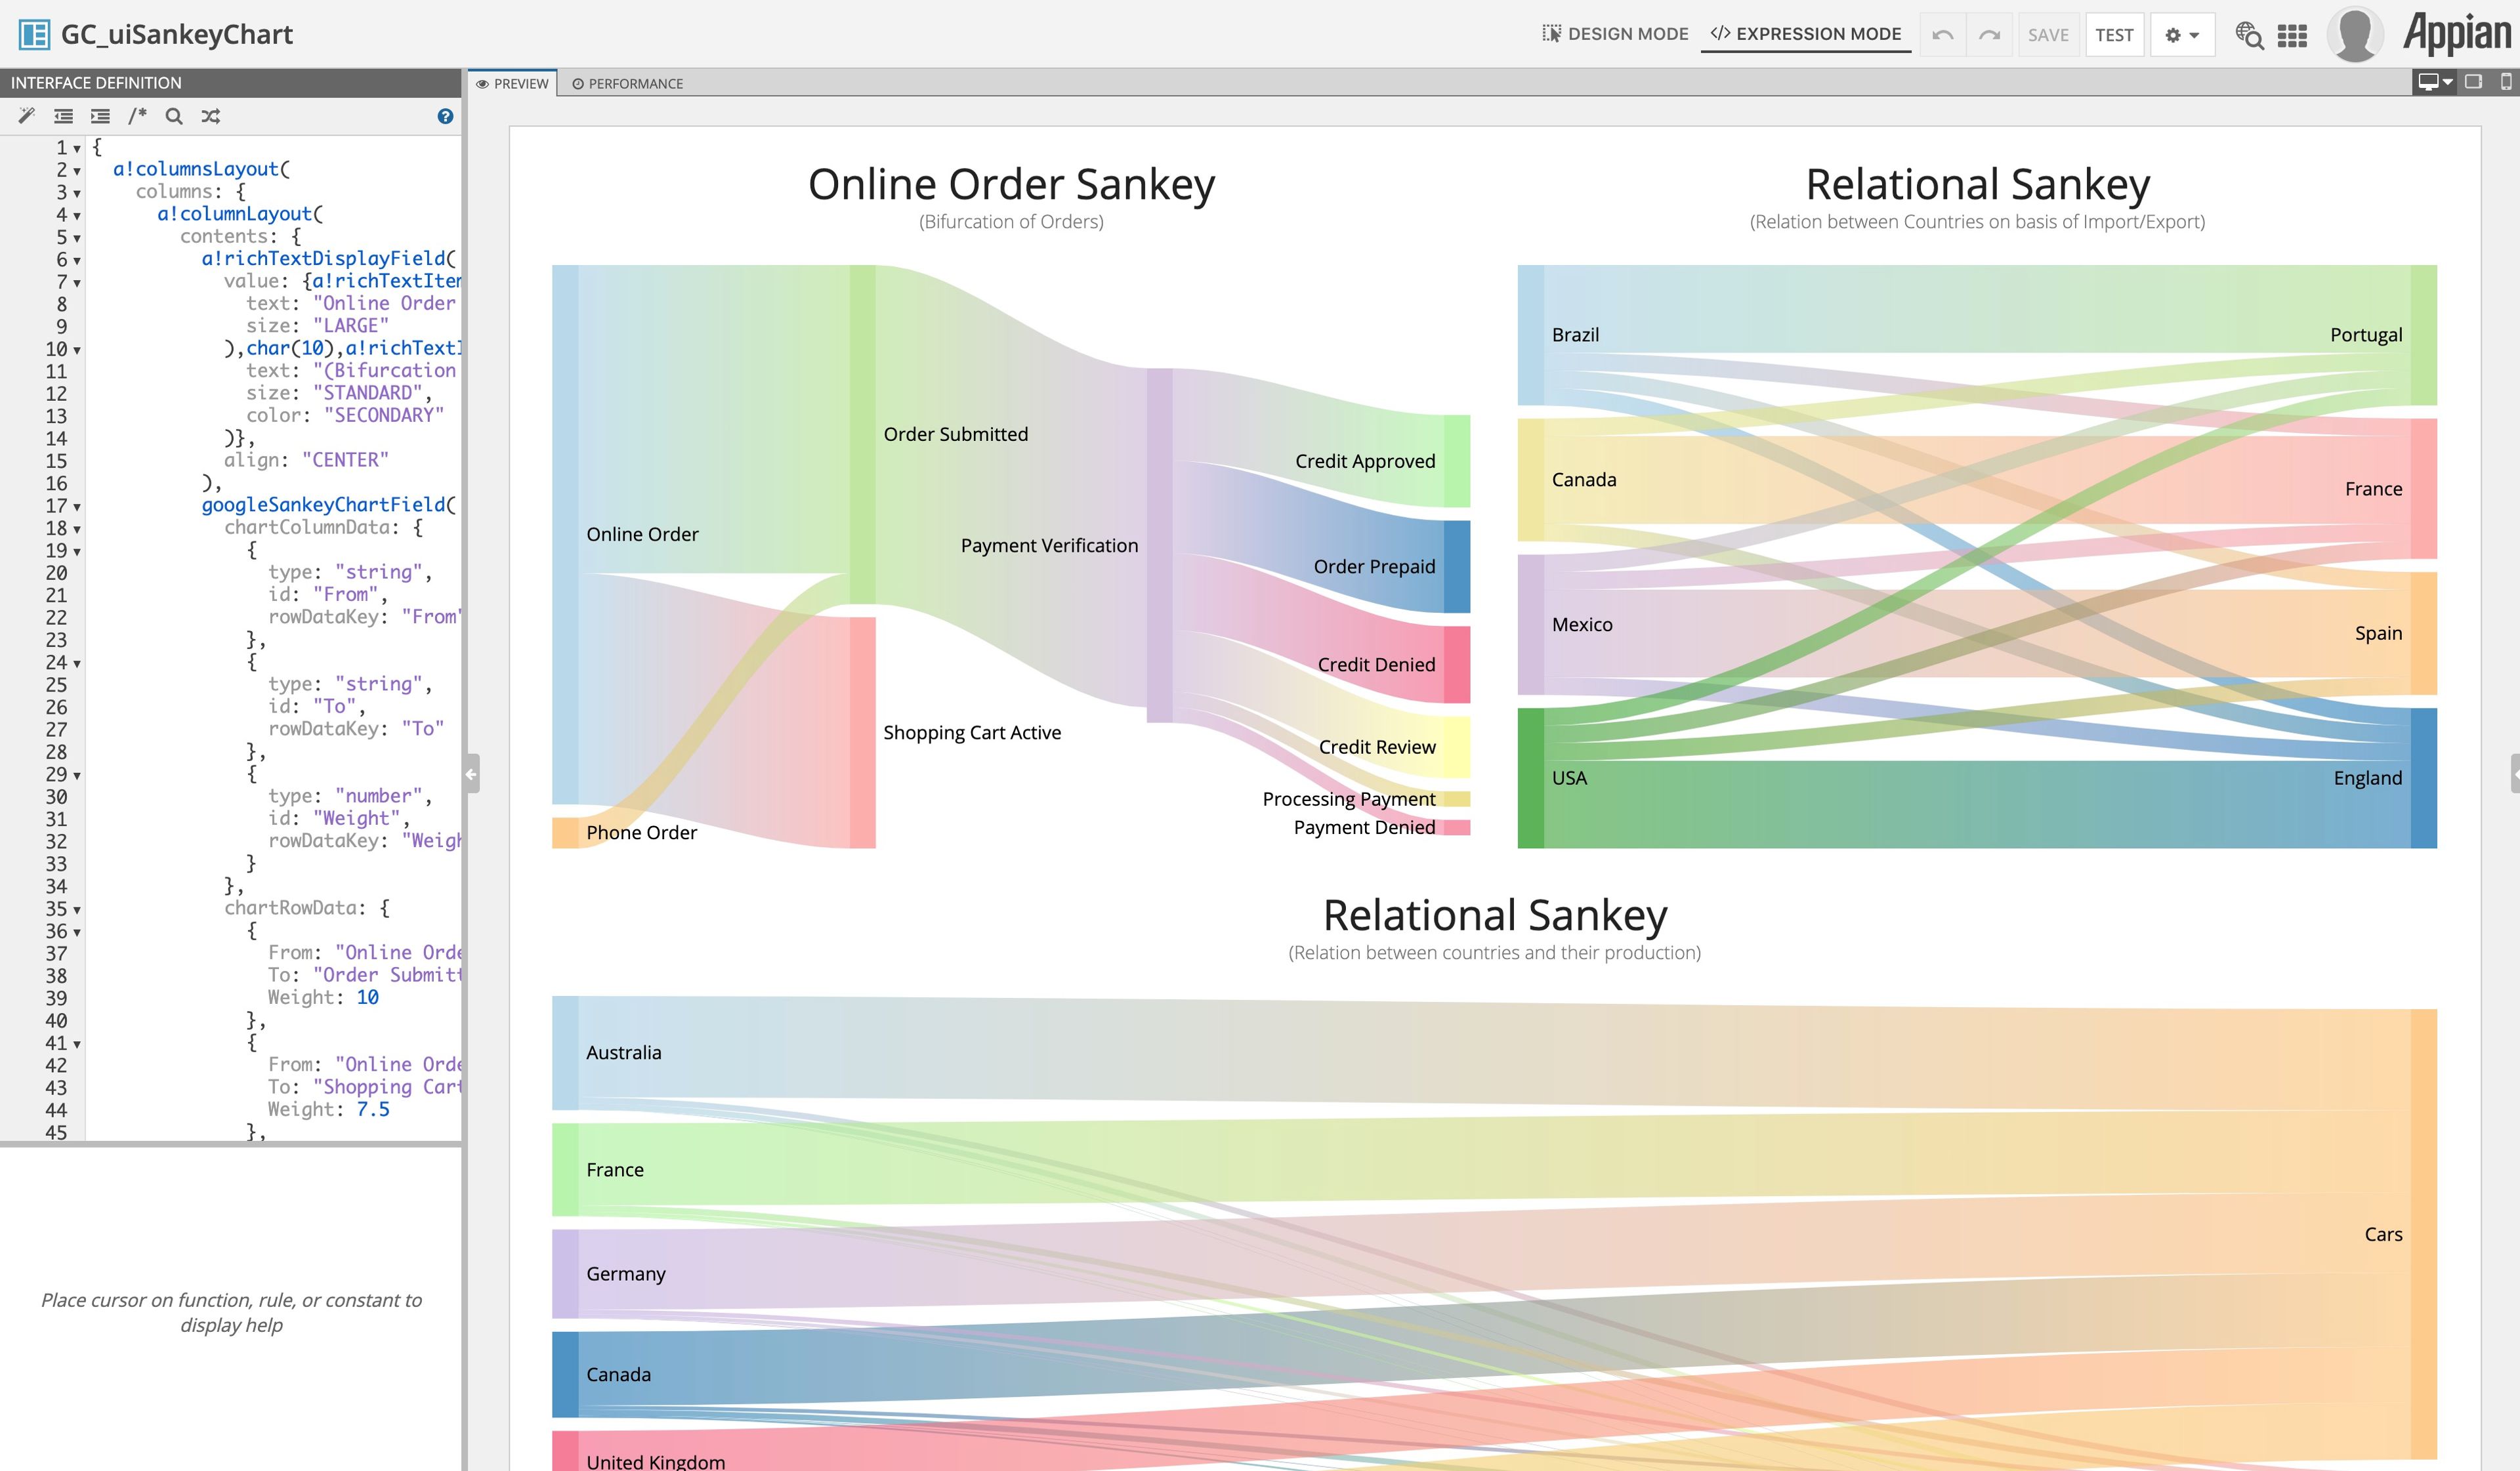The image size is (2520, 1471).
Task: Click the indent code icon
Action: [100, 116]
